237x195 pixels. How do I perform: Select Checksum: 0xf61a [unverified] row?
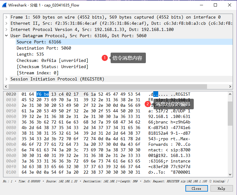124,61
